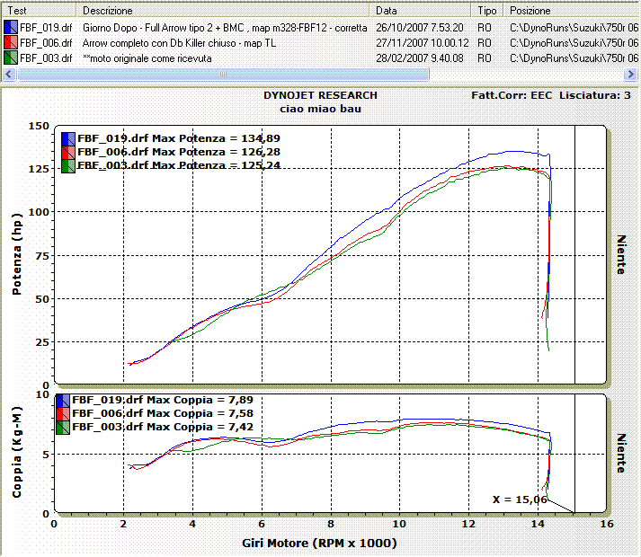Sort runs by the Test column header
641x557 pixels.
pyautogui.click(x=40, y=11)
